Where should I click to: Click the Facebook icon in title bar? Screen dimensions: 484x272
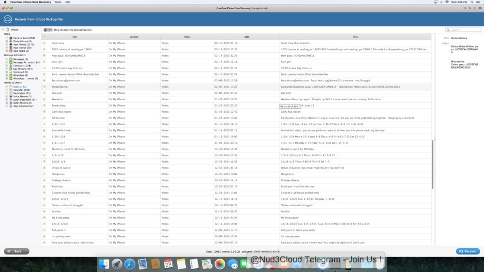475,8
